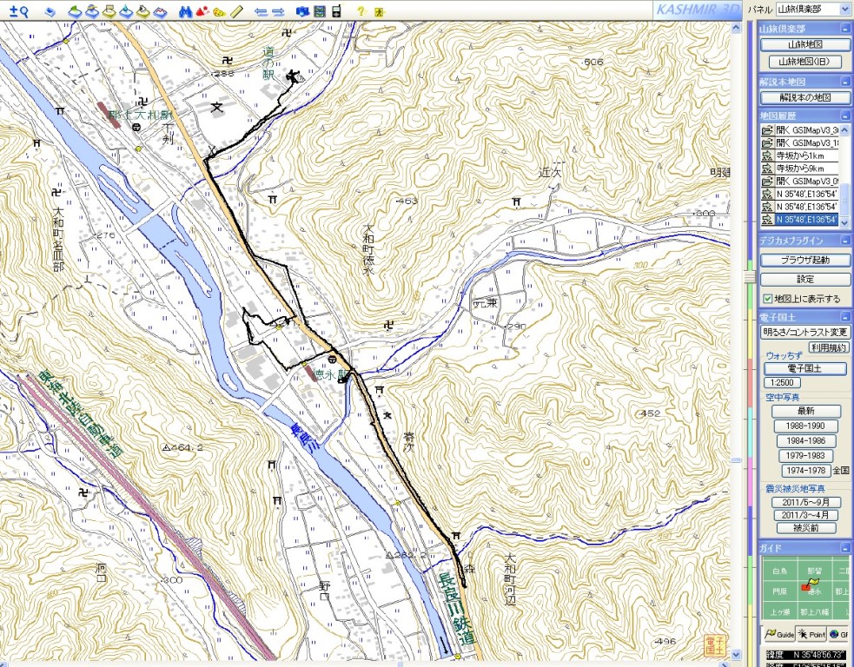Collapse the 解説本地図 panel section
The height and width of the screenshot is (667, 854).
click(x=845, y=82)
